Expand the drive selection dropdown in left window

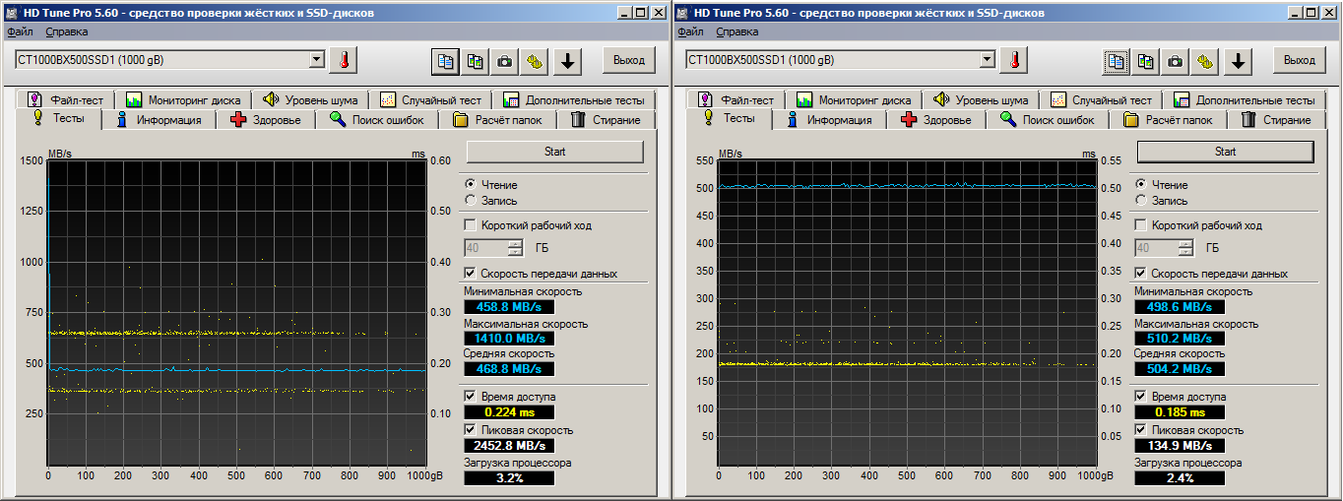(316, 60)
